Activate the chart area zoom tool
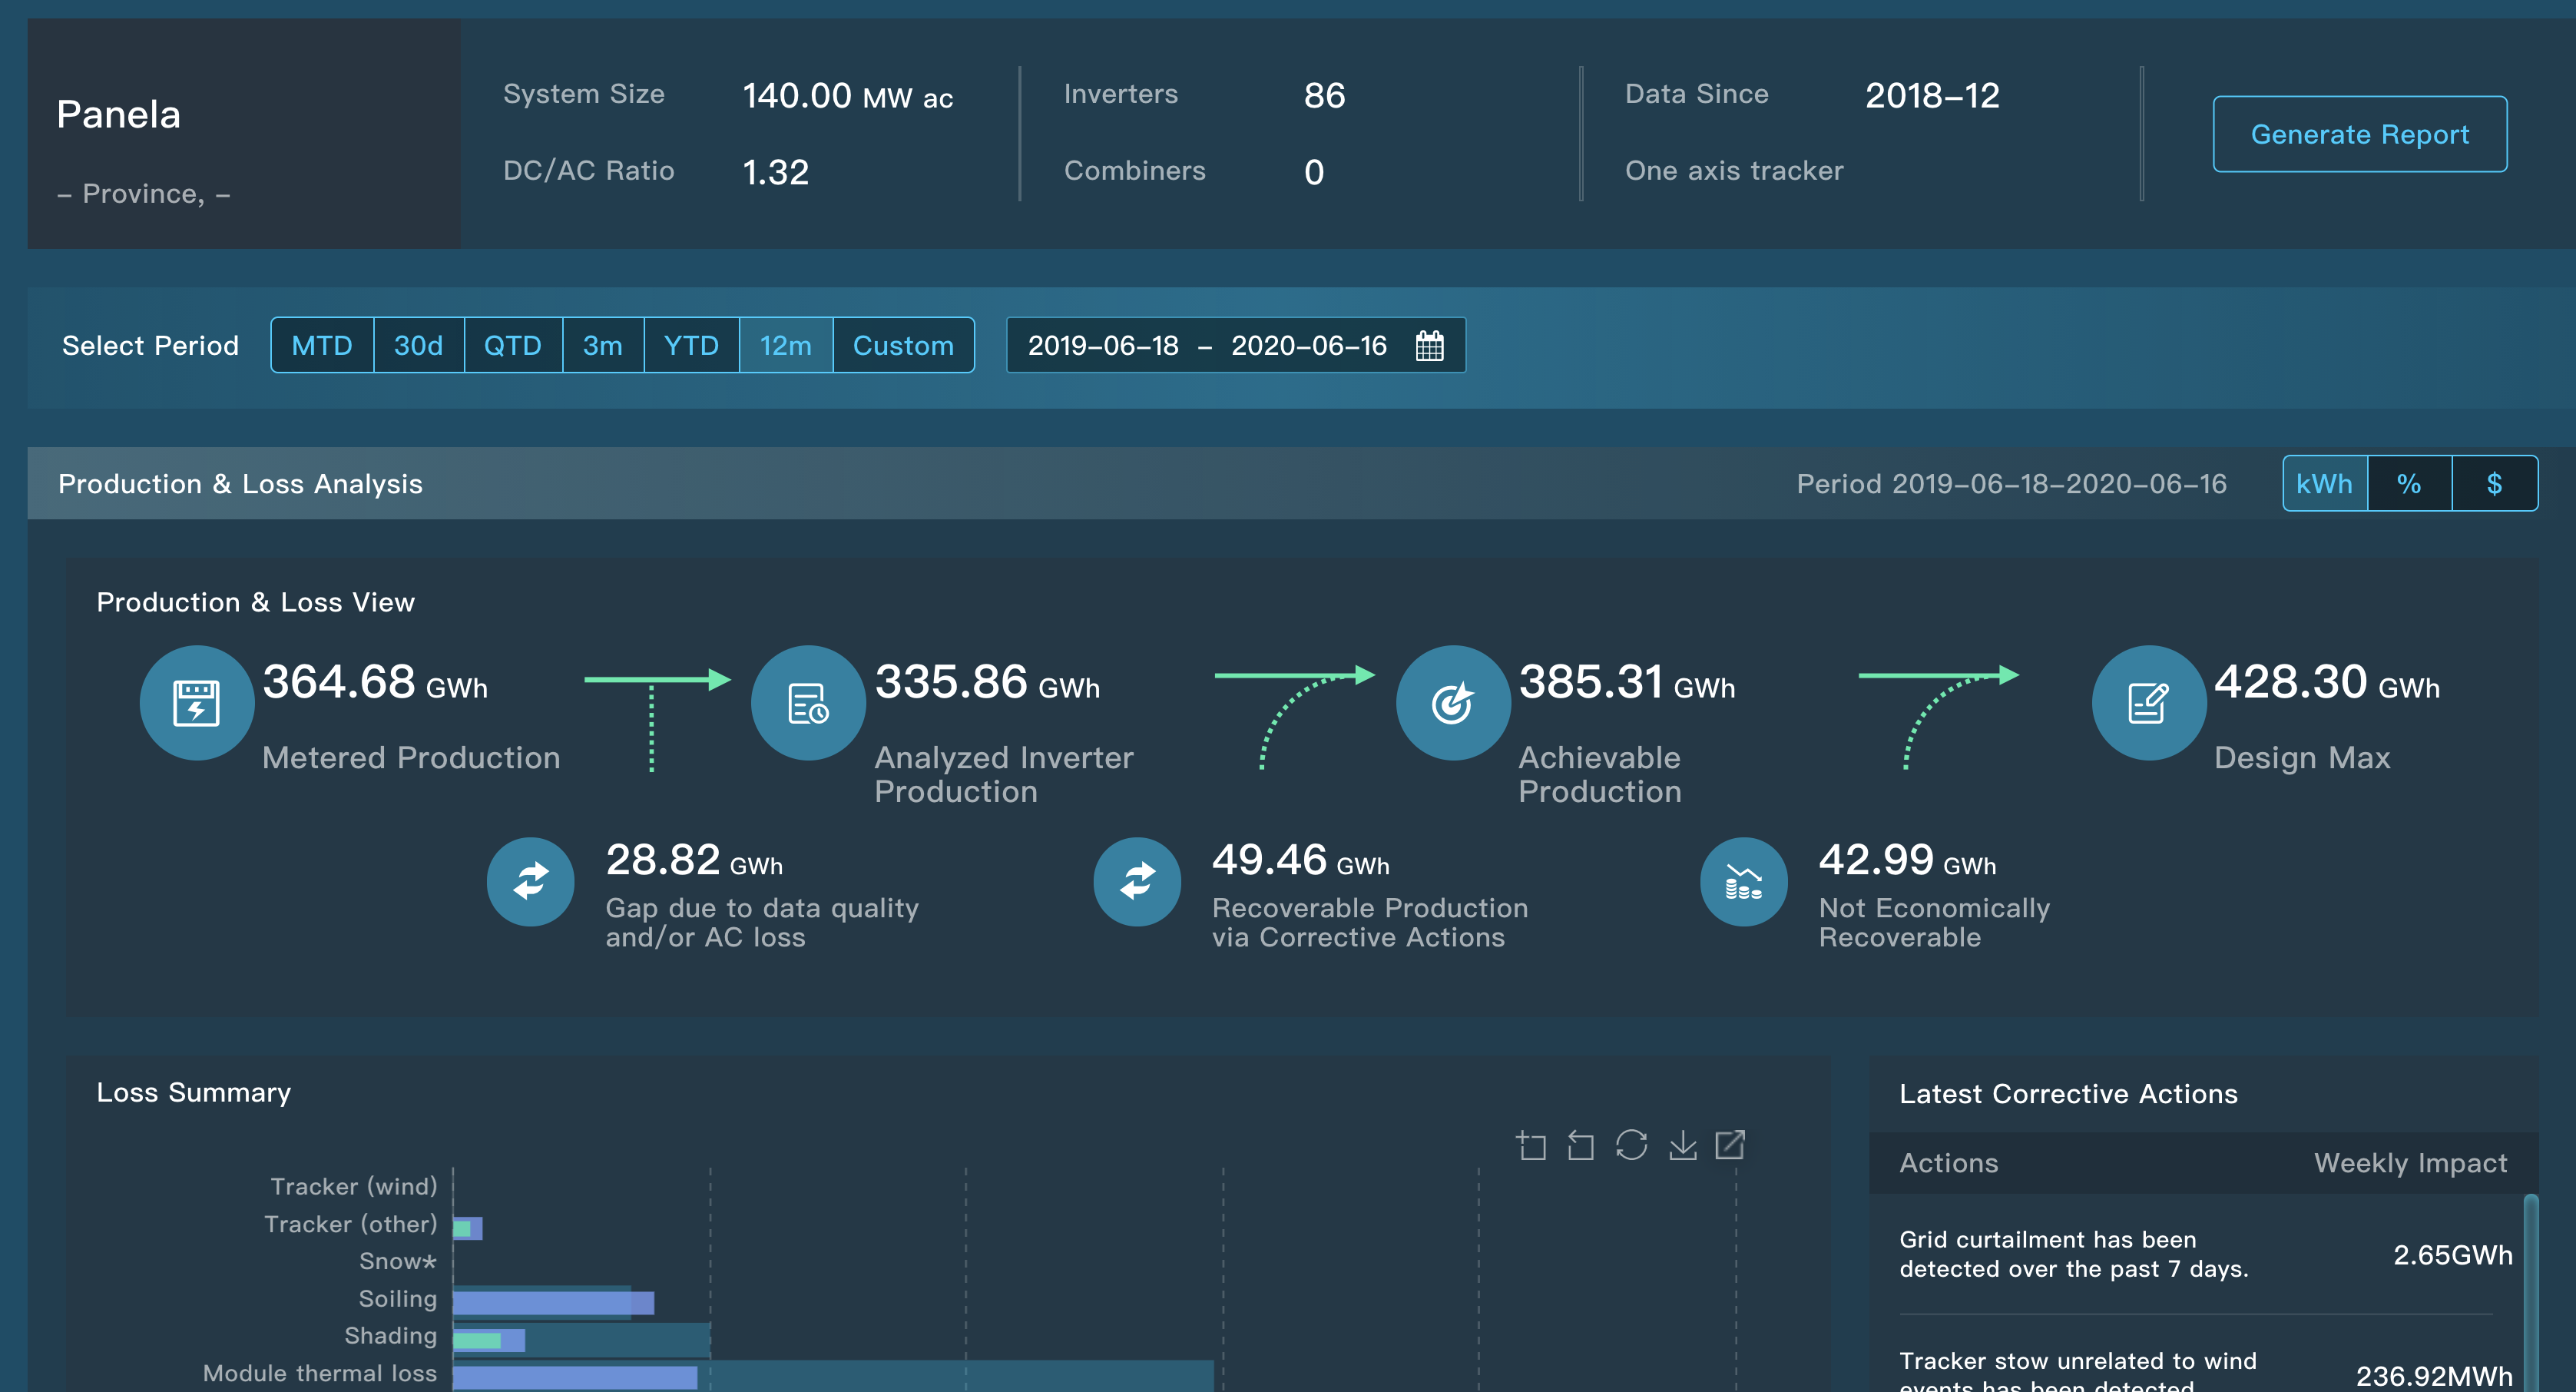The width and height of the screenshot is (2576, 1392). pyautogui.click(x=1531, y=1145)
